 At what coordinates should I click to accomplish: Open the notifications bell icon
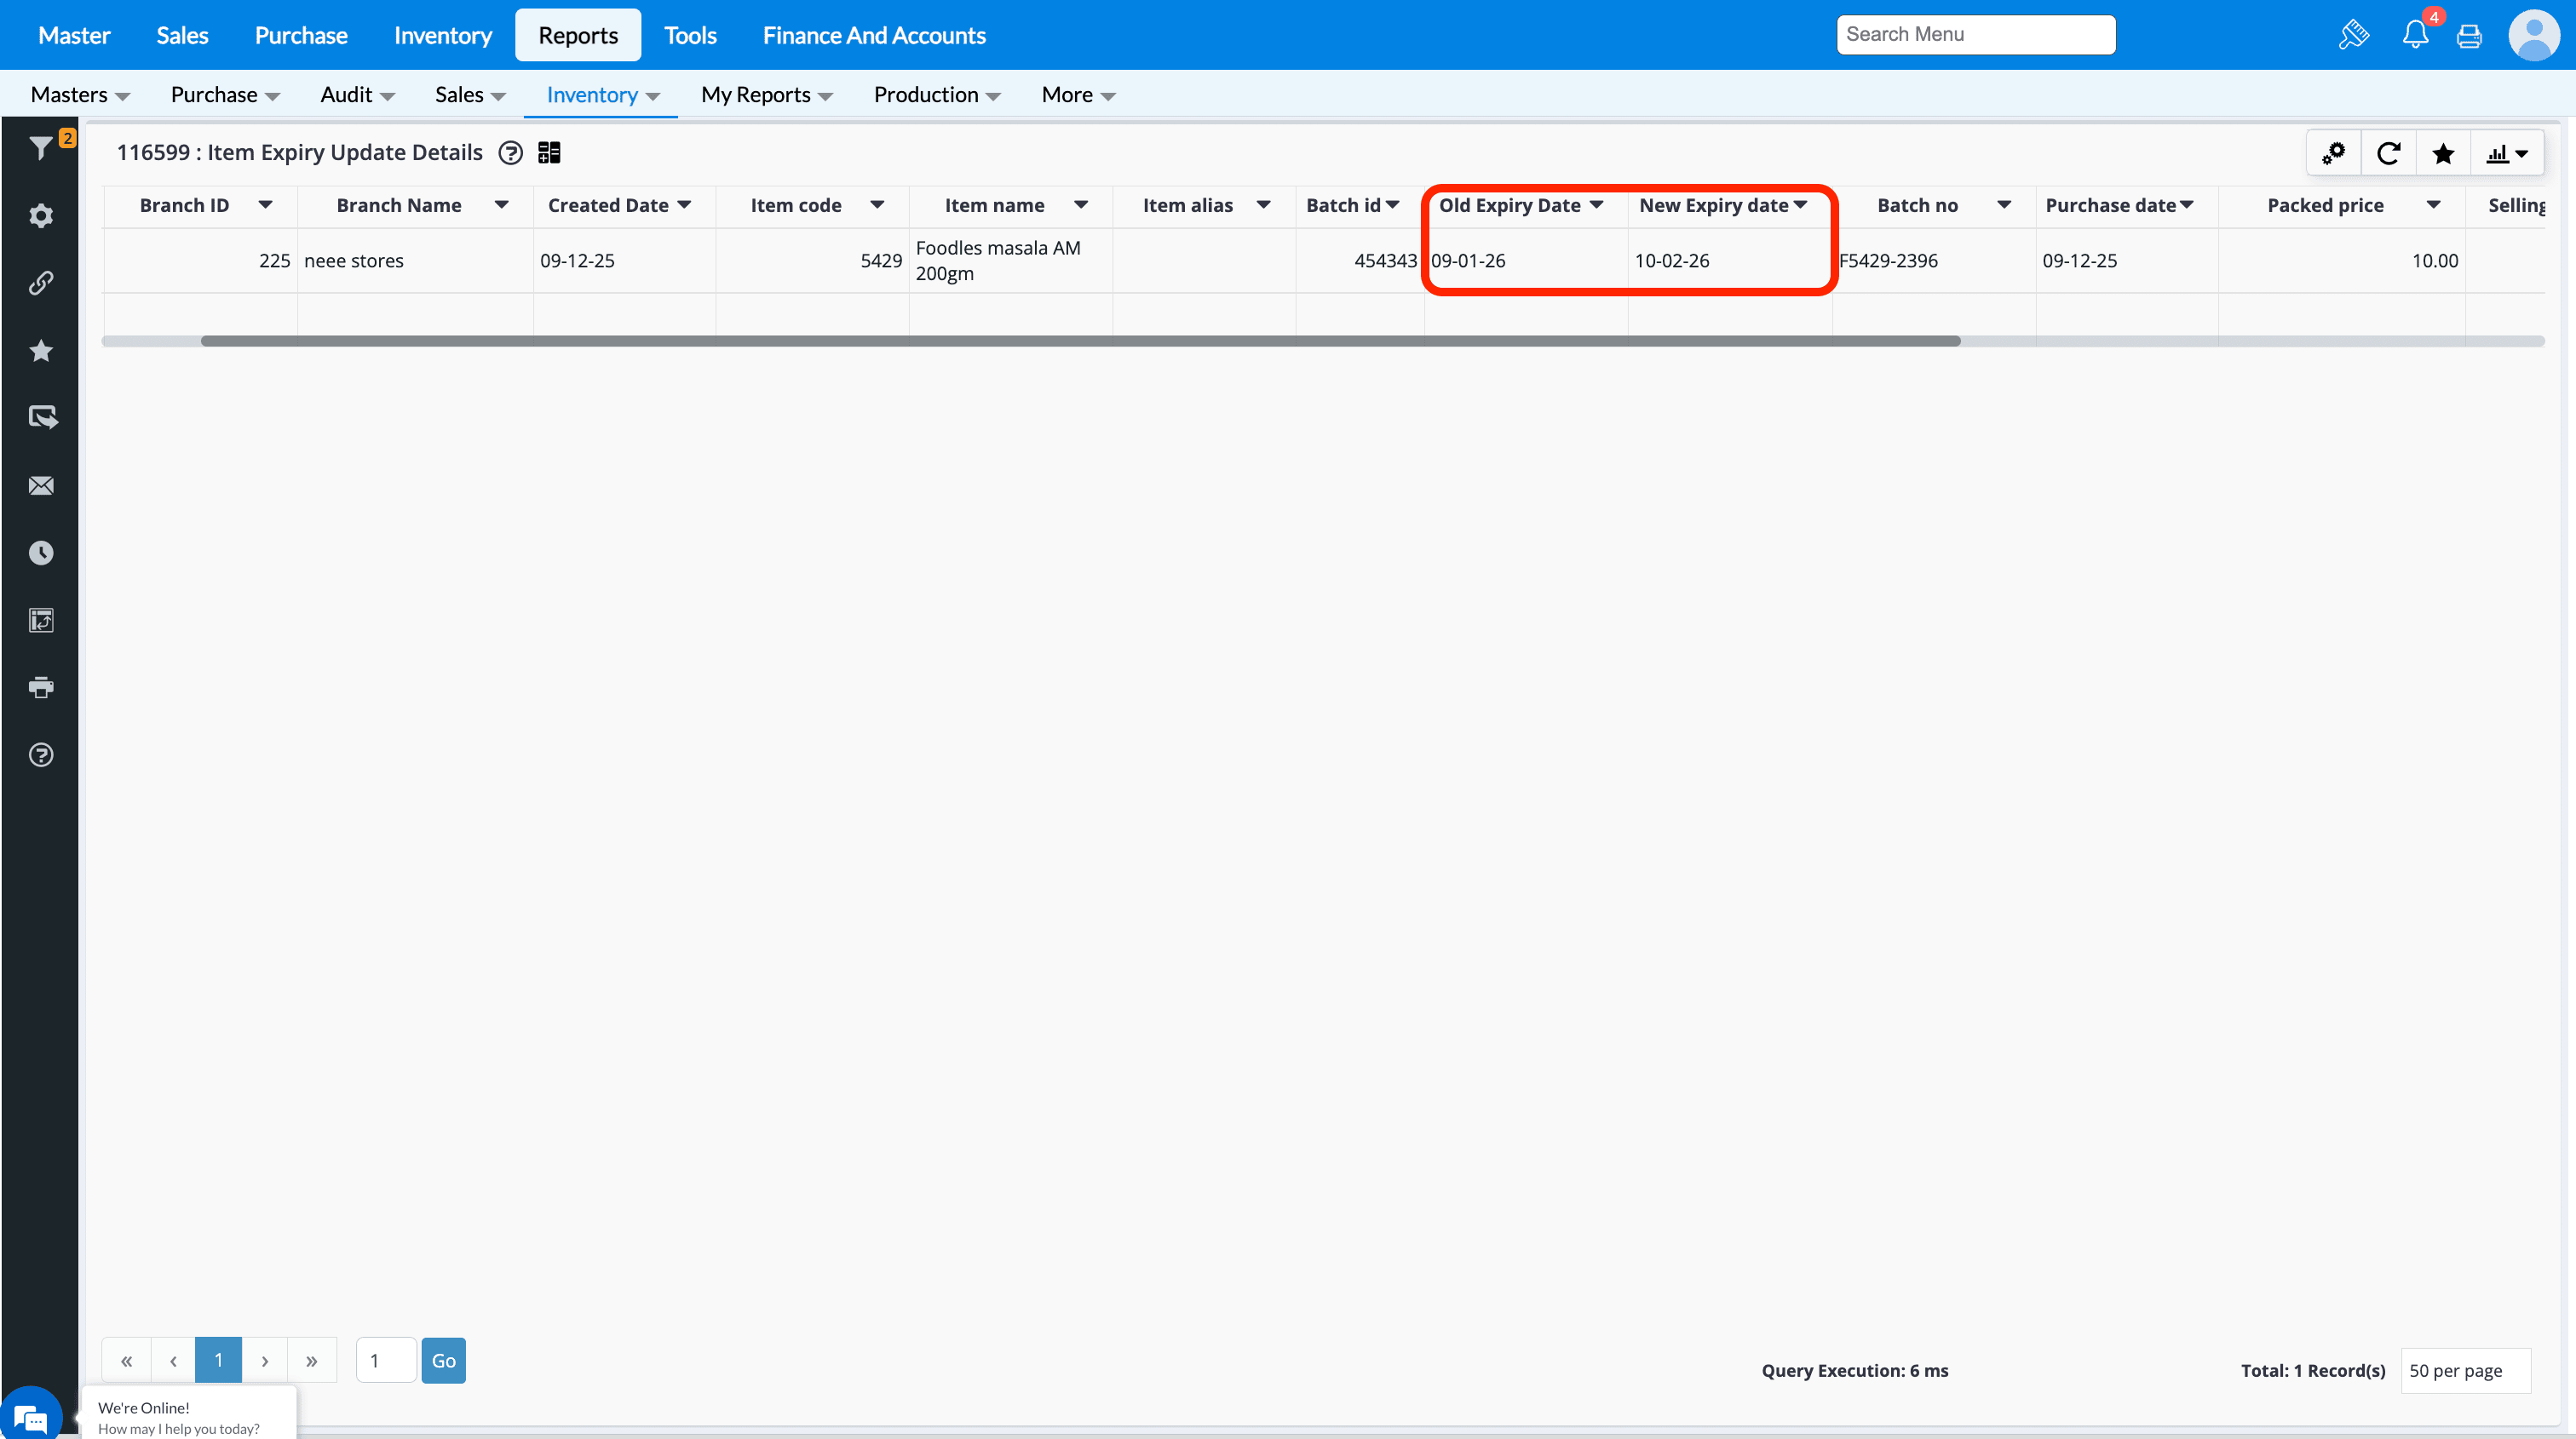click(x=2414, y=35)
